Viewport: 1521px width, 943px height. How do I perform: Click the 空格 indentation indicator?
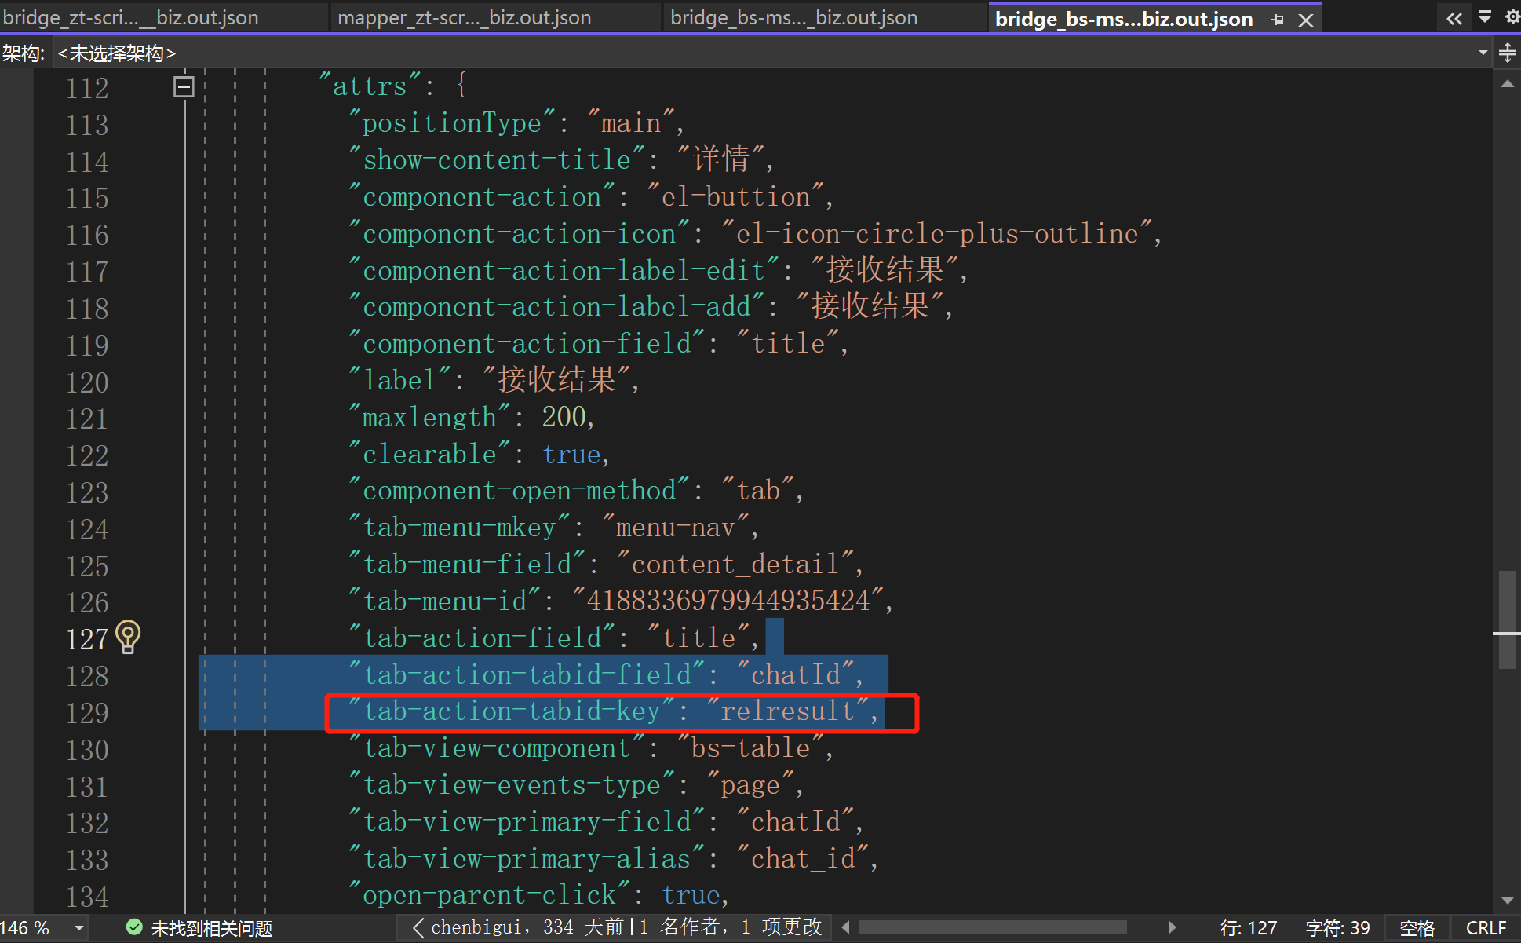click(x=1417, y=928)
